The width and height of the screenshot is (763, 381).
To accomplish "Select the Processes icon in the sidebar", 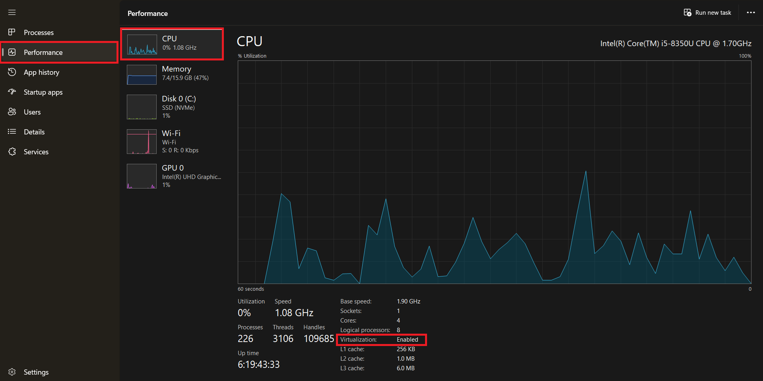I will [12, 32].
